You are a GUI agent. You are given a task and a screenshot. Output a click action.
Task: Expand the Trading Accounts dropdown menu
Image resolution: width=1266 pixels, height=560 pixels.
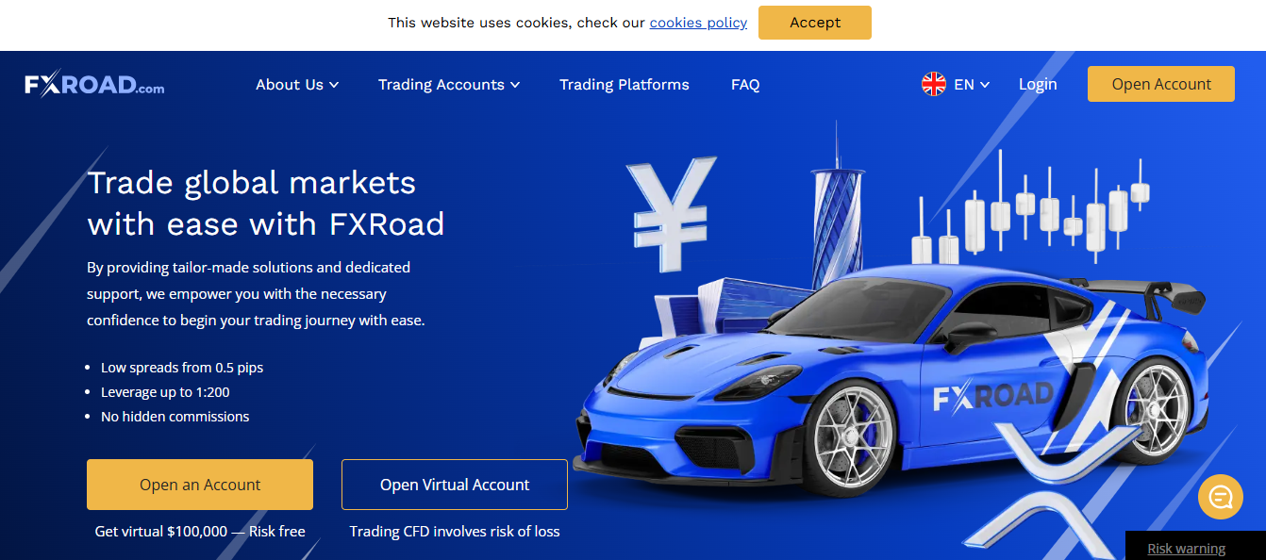tap(449, 84)
